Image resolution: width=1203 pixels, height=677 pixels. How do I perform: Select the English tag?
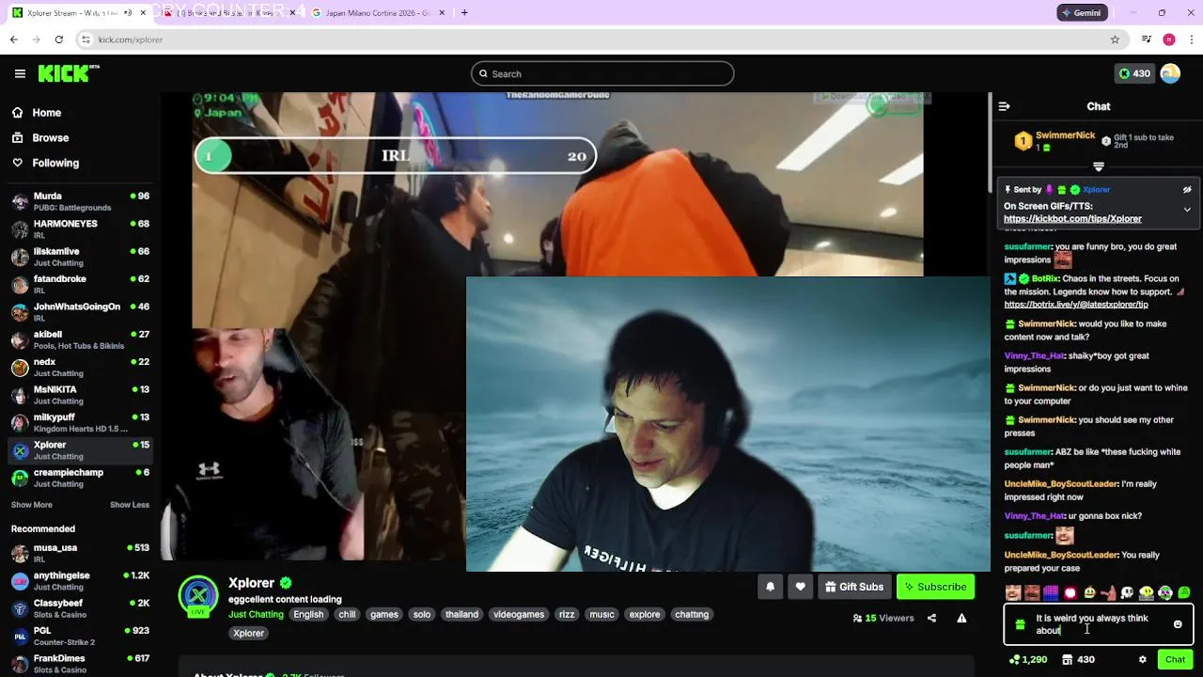pos(308,615)
